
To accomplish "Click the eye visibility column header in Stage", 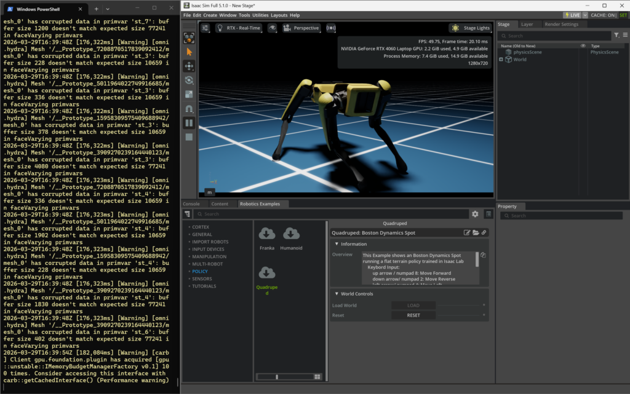I will 583,46.
